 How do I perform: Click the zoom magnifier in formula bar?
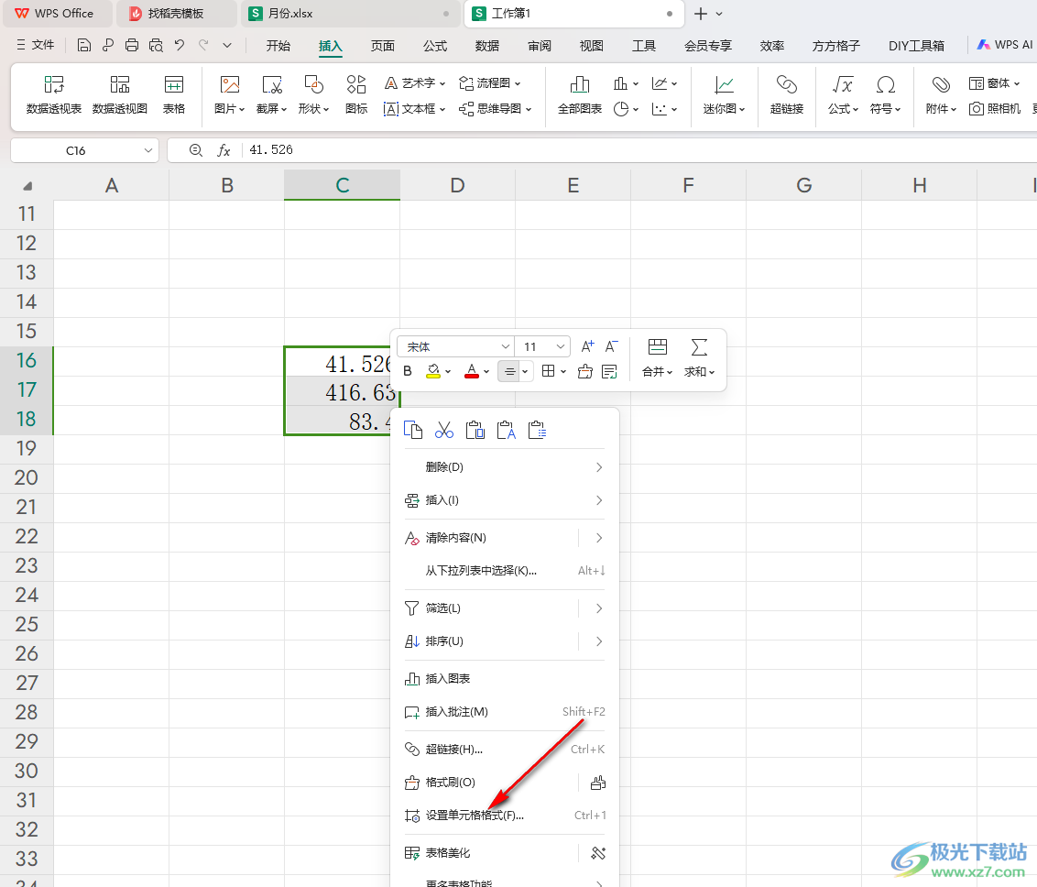[x=196, y=150]
